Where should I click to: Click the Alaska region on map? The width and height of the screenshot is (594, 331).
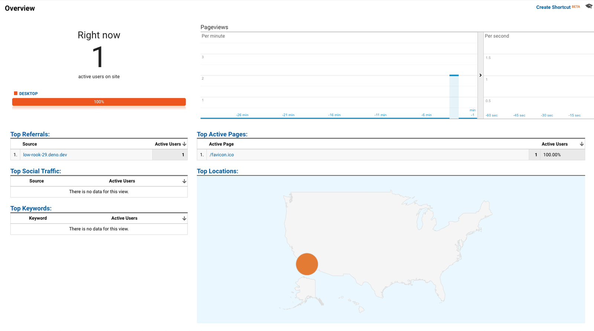pos(307,290)
